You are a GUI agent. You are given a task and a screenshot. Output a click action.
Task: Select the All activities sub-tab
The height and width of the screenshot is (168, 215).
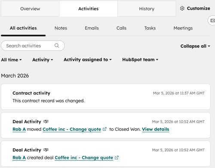coord(23,28)
